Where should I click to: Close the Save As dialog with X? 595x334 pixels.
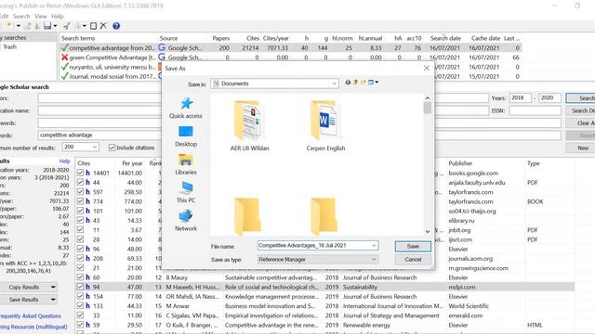pos(427,68)
